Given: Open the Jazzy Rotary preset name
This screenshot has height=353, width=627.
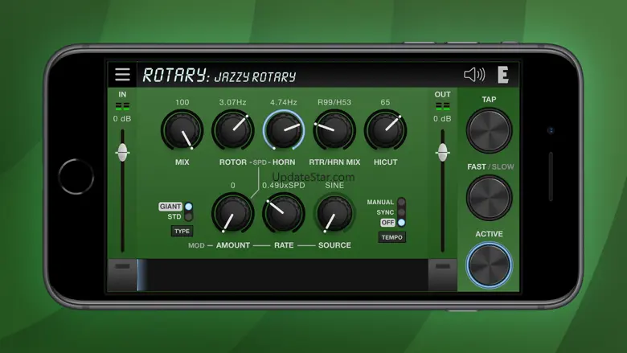Looking at the screenshot, I should 255,76.
